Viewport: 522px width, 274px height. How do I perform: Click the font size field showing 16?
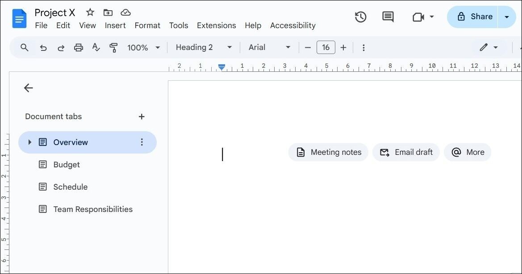[x=326, y=48]
